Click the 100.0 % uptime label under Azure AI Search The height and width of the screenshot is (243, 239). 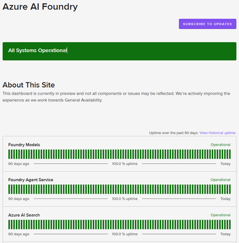click(x=125, y=234)
